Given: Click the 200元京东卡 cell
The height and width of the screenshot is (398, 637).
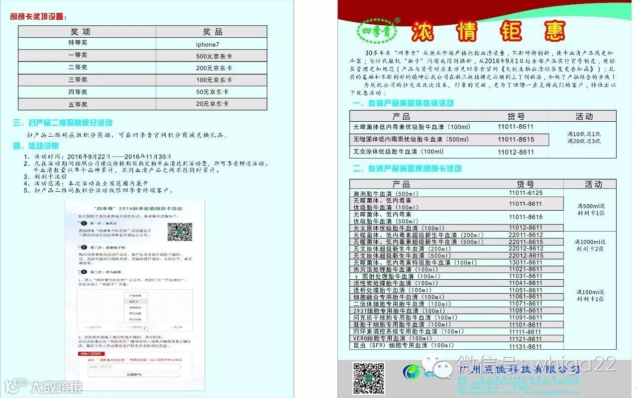Looking at the screenshot, I should (x=212, y=68).
